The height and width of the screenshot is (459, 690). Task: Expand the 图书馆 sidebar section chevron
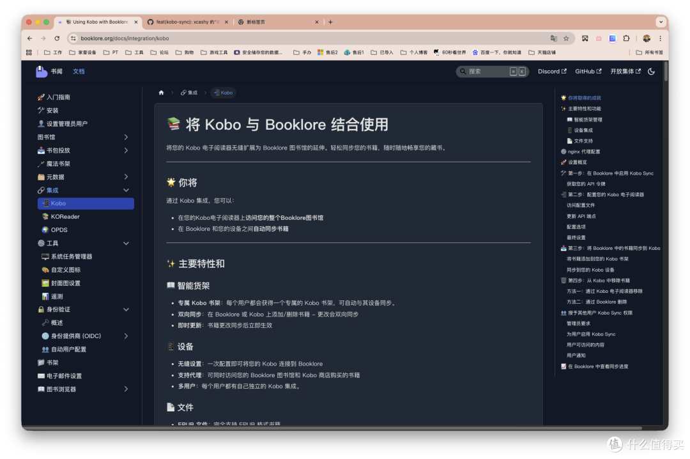(126, 137)
